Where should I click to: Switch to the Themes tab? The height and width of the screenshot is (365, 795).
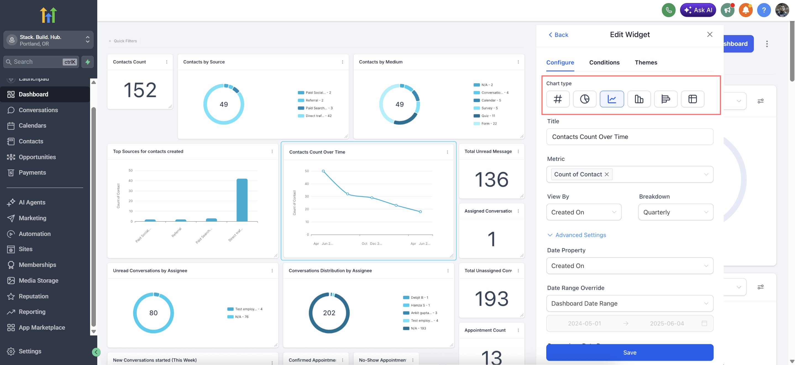(x=646, y=62)
